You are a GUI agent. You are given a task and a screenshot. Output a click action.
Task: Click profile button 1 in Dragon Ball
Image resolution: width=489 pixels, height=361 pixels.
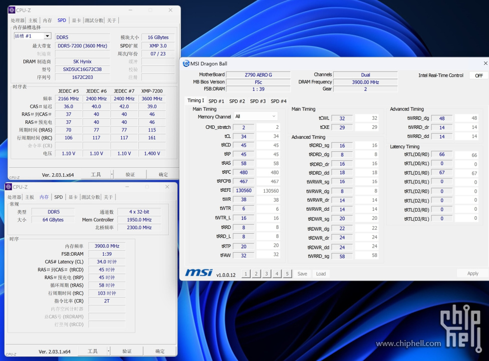click(246, 274)
